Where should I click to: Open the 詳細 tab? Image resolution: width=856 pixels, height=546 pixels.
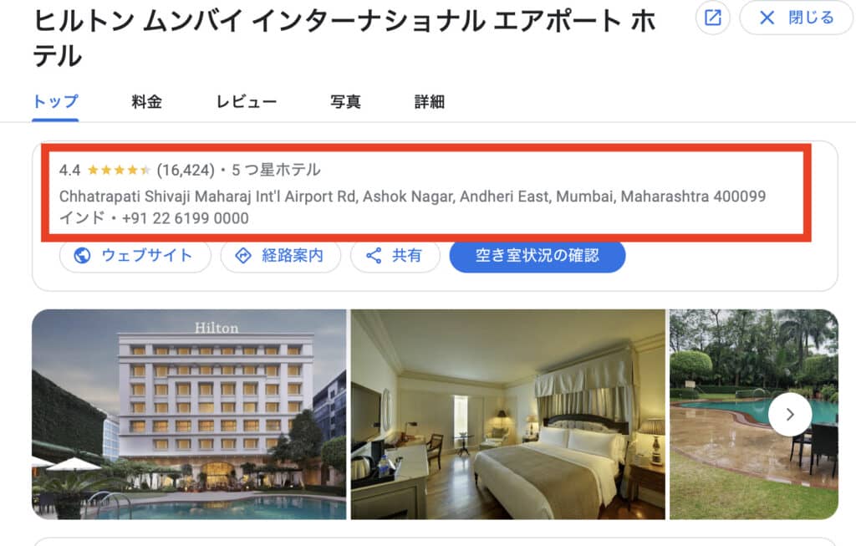[429, 101]
